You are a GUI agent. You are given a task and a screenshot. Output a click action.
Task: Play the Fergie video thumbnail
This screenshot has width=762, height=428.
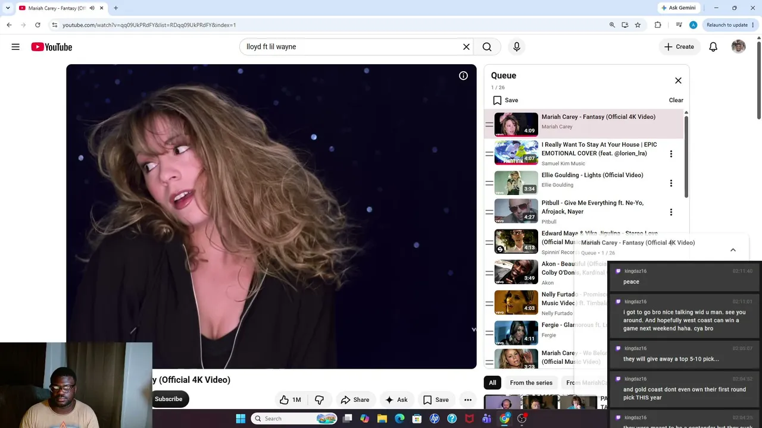pos(516,333)
